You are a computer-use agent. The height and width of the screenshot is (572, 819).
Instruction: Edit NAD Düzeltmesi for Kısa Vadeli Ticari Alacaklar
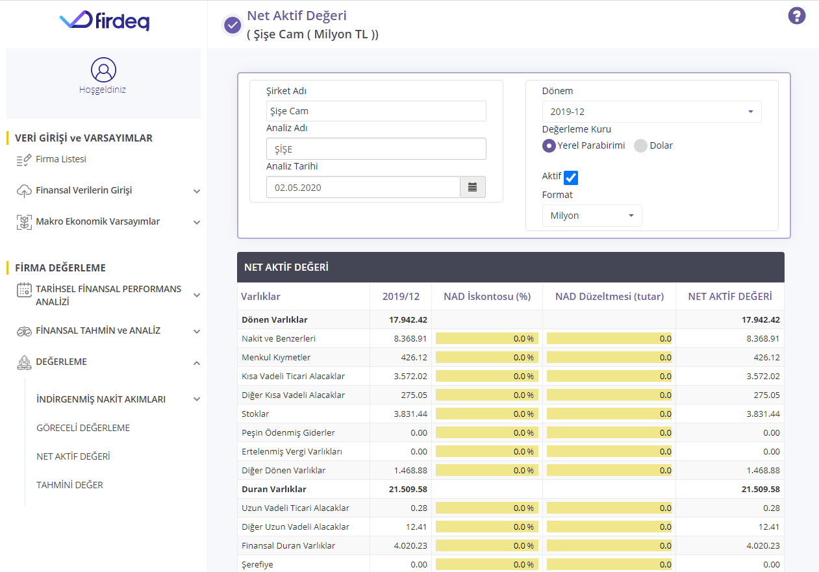pyautogui.click(x=609, y=376)
